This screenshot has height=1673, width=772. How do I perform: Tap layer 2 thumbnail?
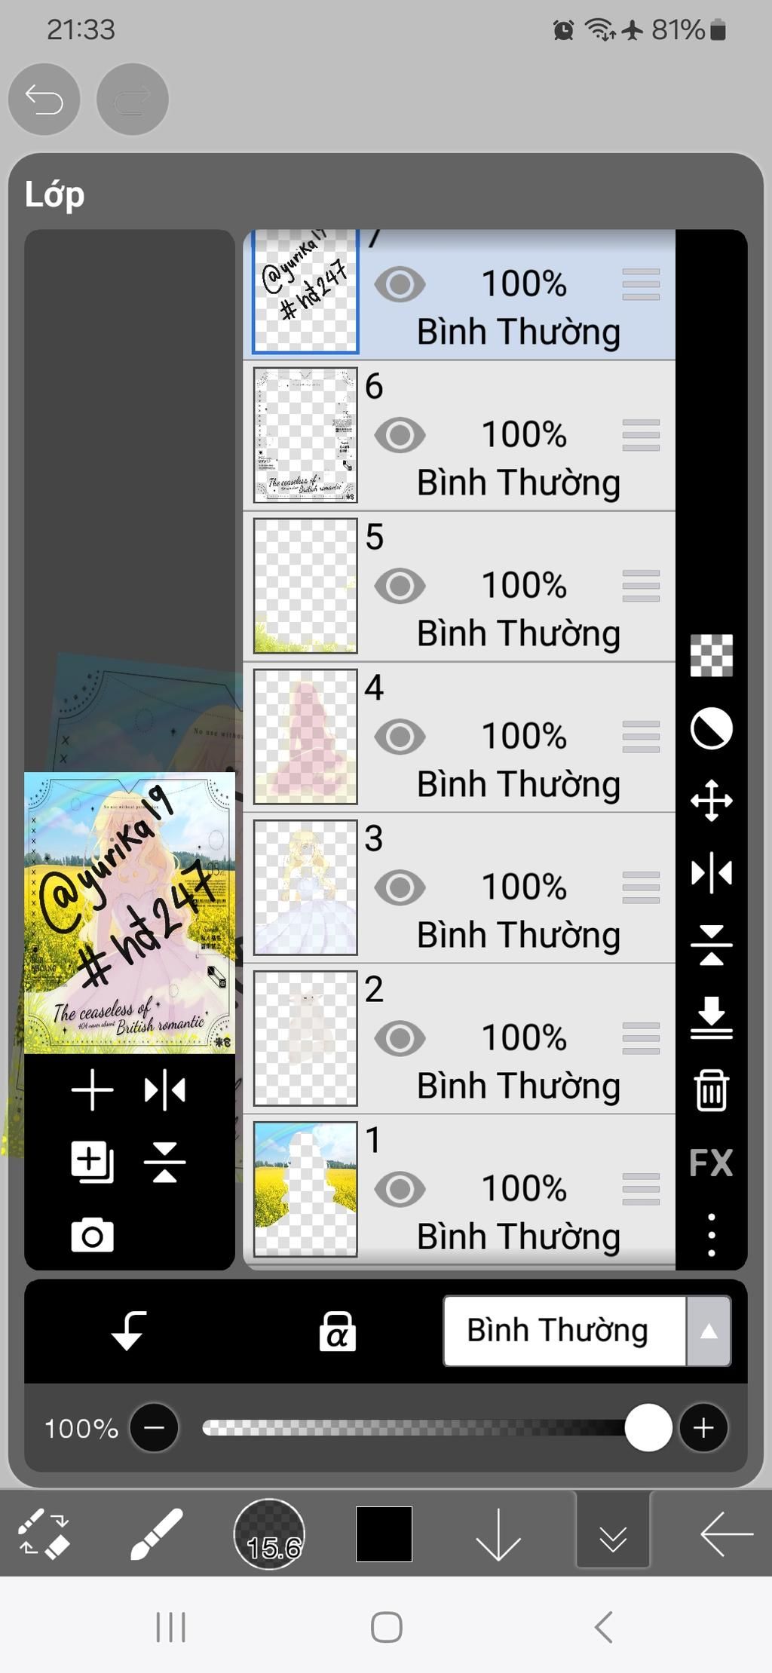click(x=305, y=1038)
